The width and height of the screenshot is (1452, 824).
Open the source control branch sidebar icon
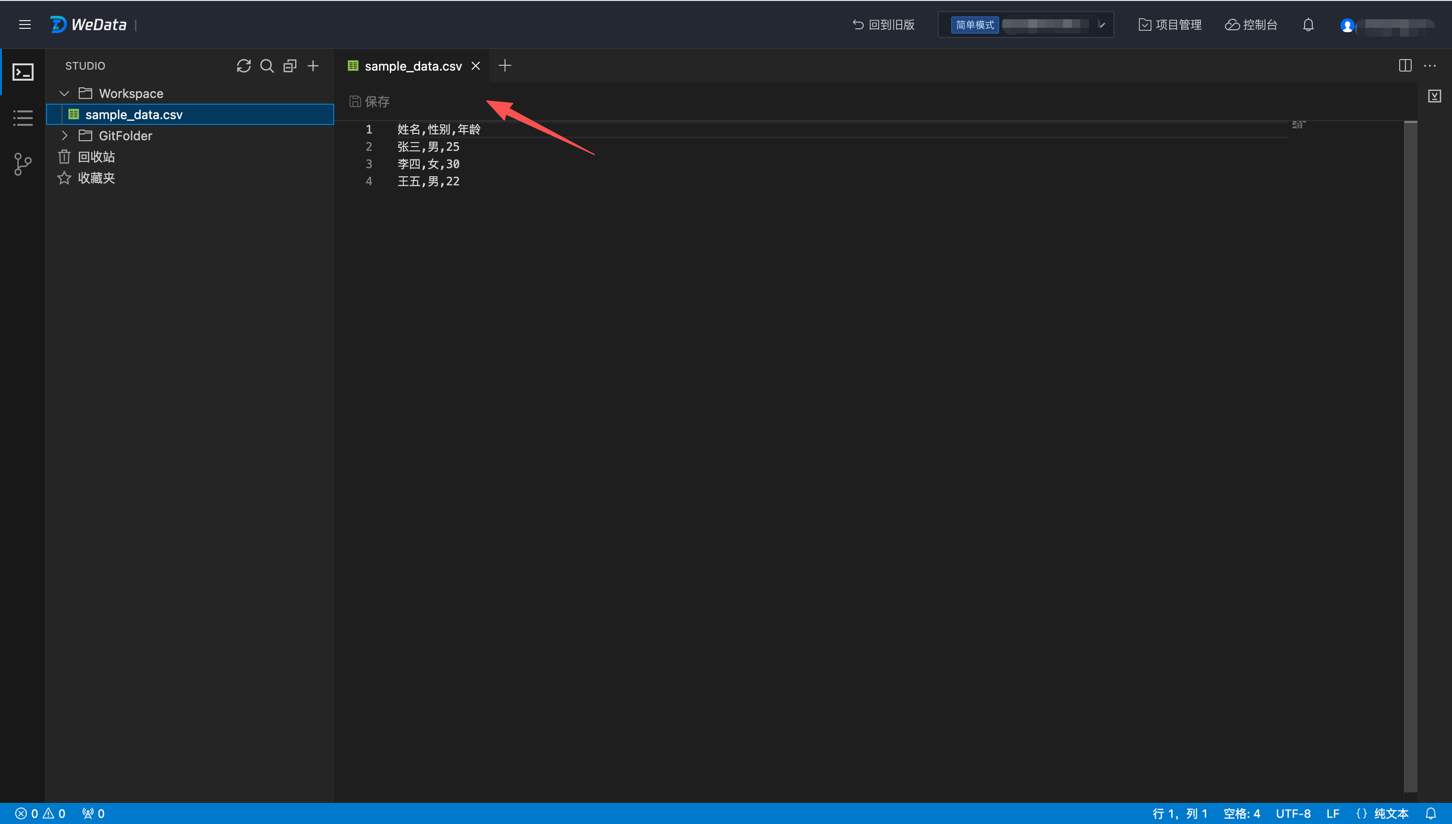click(23, 164)
